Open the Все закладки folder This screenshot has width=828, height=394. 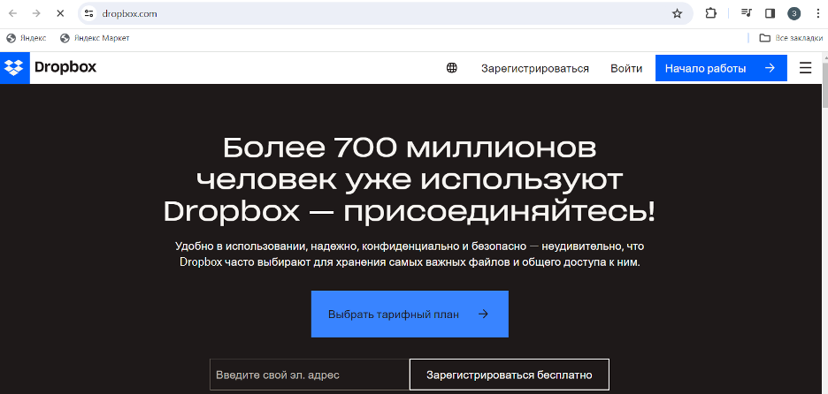tap(791, 38)
